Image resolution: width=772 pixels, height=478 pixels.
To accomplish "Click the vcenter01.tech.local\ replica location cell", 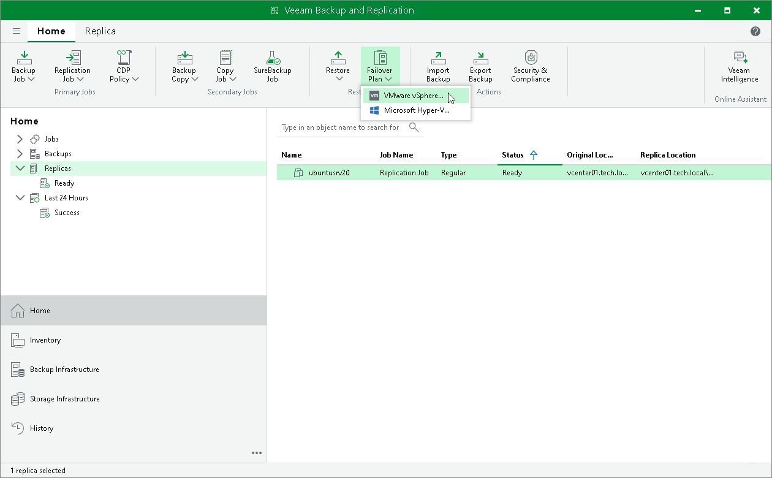I will tap(677, 173).
